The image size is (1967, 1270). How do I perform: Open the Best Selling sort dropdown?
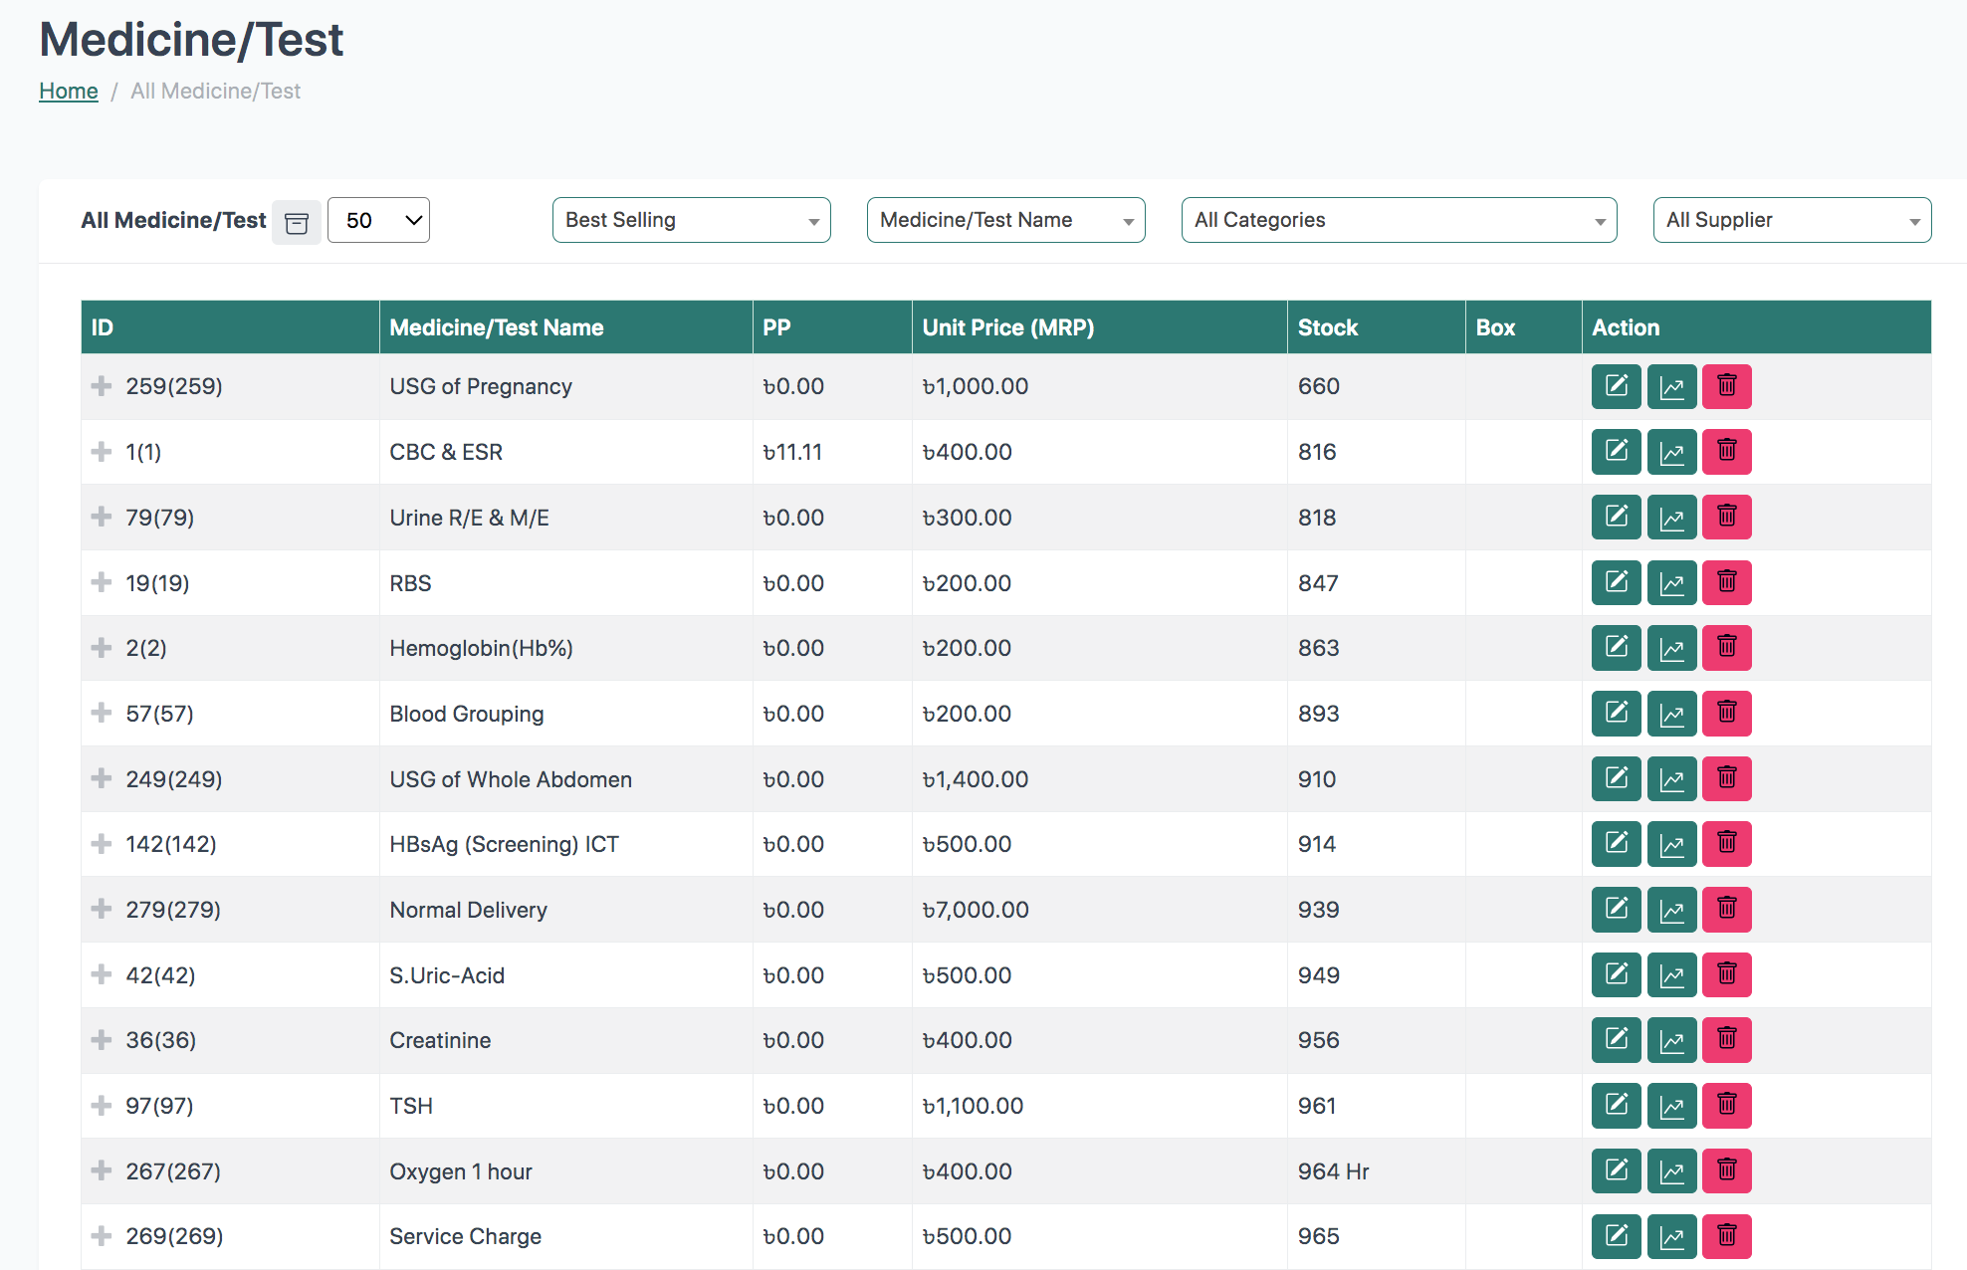tap(691, 220)
